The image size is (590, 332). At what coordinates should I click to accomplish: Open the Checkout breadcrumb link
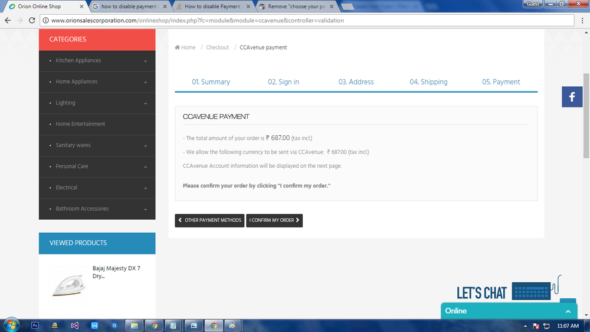coord(217,47)
